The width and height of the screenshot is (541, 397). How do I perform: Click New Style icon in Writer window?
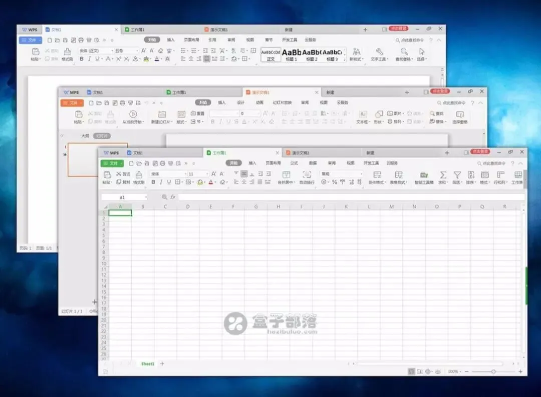click(x=356, y=52)
